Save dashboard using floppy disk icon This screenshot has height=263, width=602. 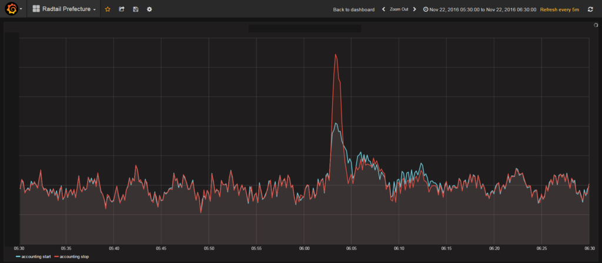[x=136, y=9]
